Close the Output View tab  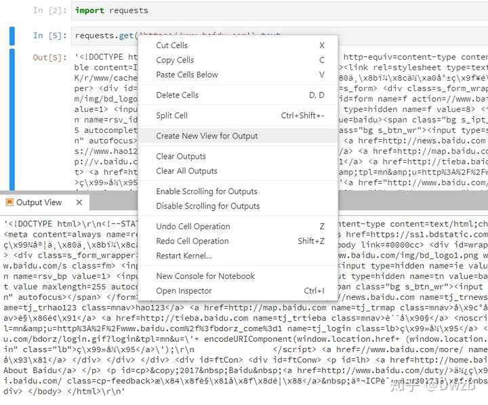(x=79, y=202)
